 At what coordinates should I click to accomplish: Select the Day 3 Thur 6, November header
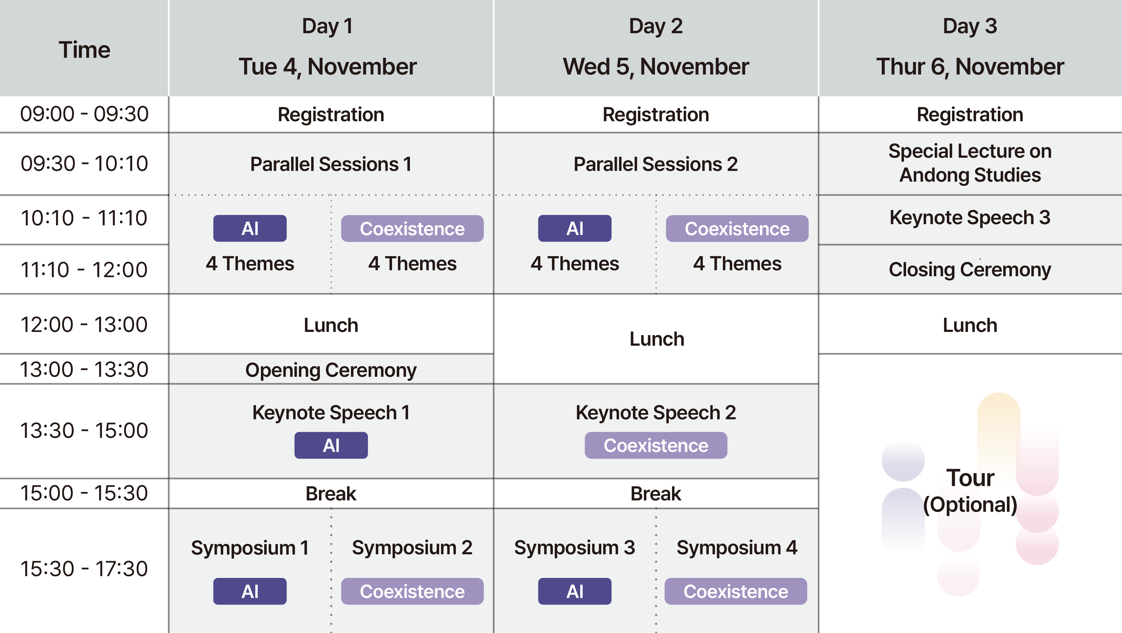pos(969,47)
